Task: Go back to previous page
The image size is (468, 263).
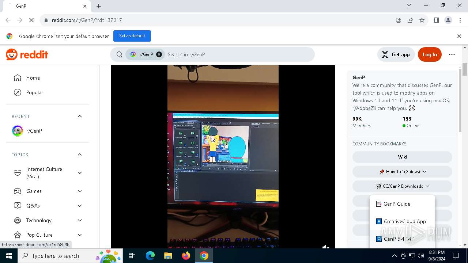Action: pos(8,20)
